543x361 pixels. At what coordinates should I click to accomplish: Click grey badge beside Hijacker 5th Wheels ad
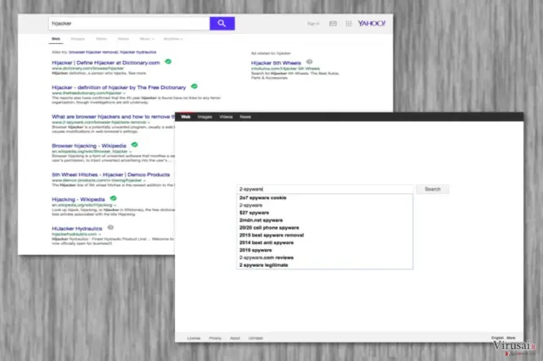309,62
